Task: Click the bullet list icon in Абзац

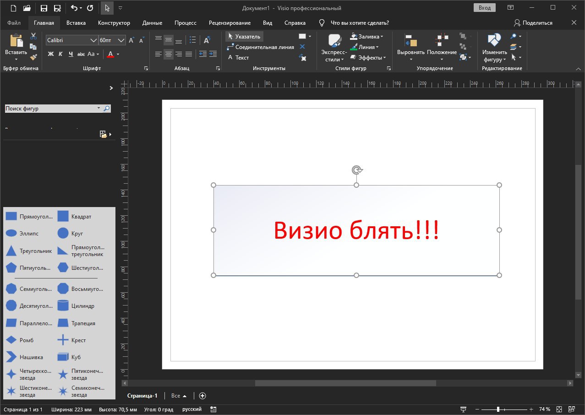Action: [192, 40]
